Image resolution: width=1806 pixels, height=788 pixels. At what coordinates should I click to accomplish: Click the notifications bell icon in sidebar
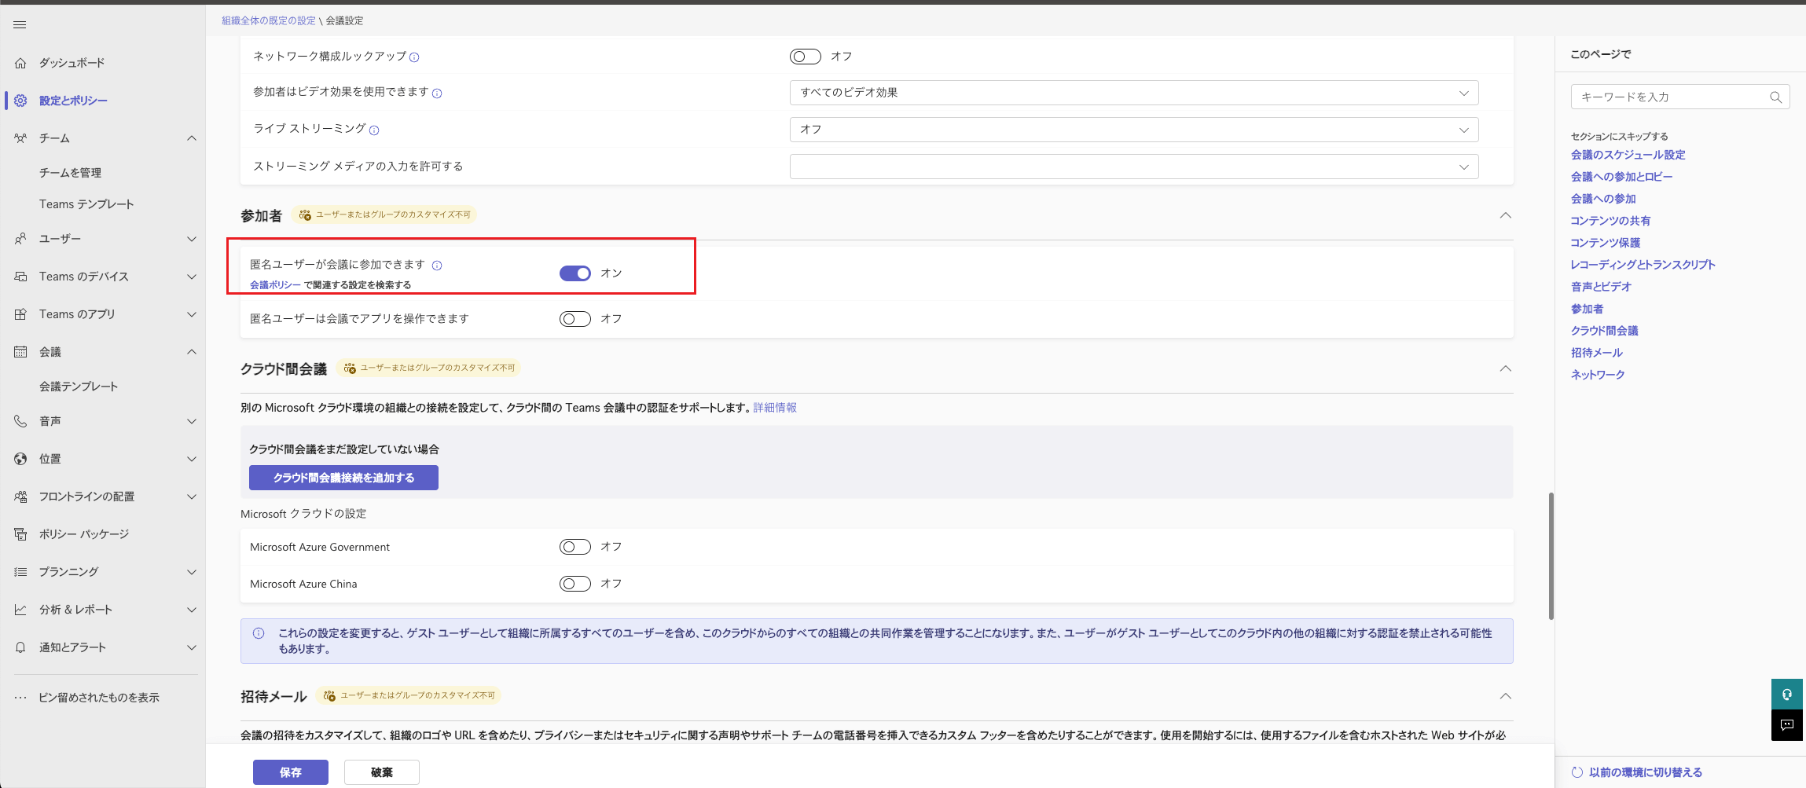coord(20,647)
